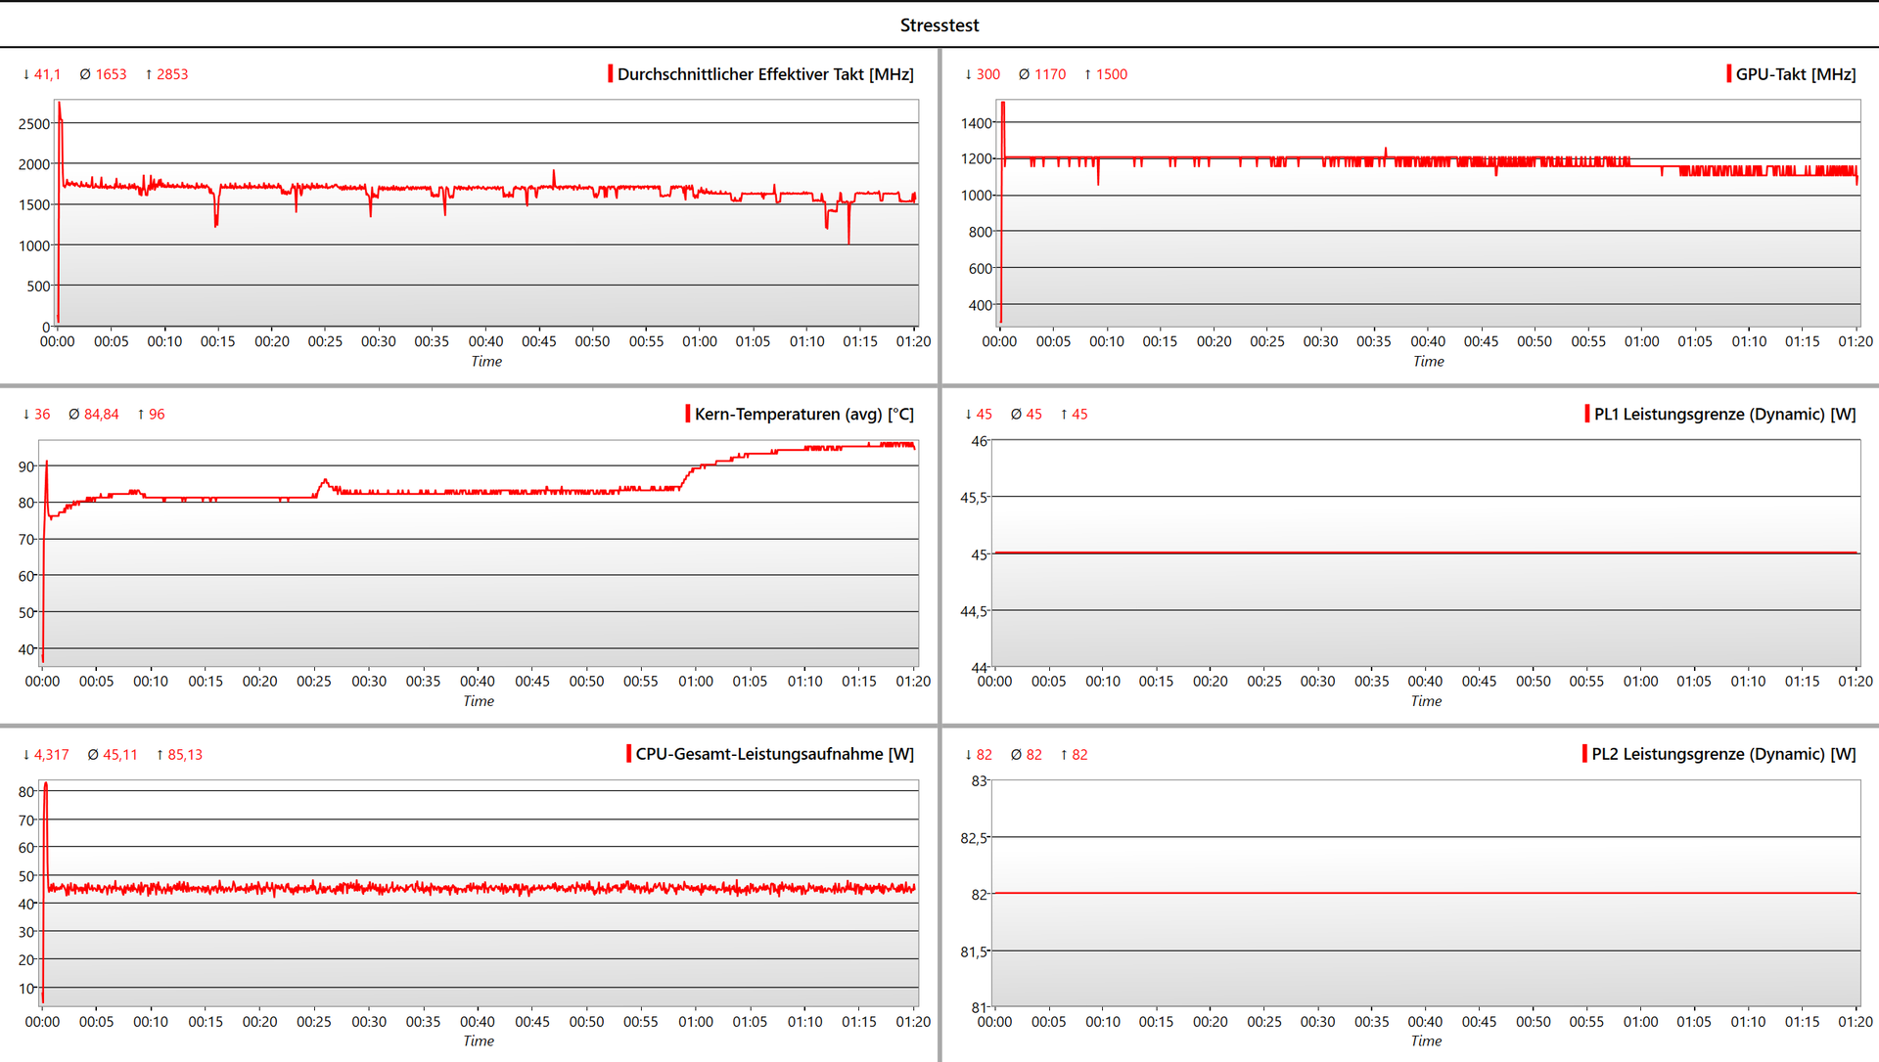Screen dimensions: 1879x1062
Task: Click the 82 W average value in PL2 chart
Action: (1033, 755)
